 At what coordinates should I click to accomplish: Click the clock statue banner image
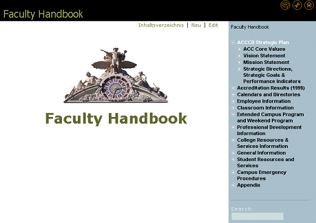[115, 75]
